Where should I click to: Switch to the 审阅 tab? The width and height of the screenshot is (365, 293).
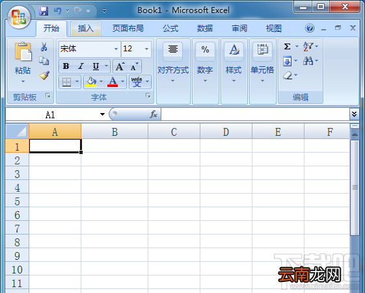tap(239, 29)
